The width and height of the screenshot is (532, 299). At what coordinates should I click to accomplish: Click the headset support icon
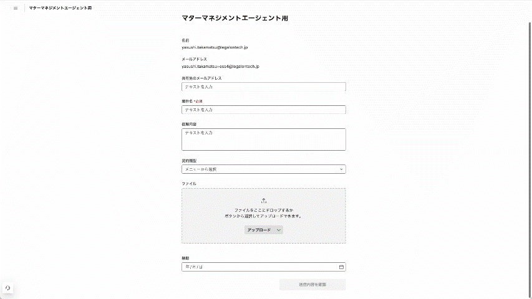click(7, 288)
